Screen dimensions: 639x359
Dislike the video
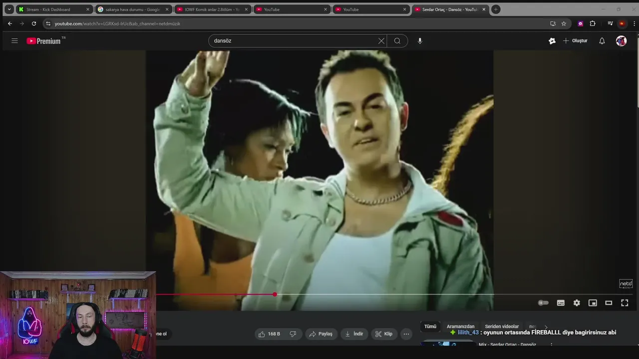[293, 334]
